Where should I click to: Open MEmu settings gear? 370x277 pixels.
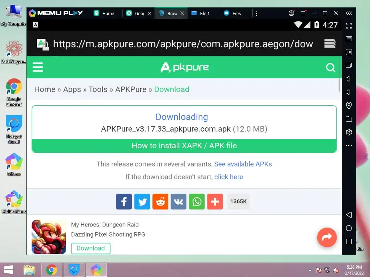click(x=349, y=132)
